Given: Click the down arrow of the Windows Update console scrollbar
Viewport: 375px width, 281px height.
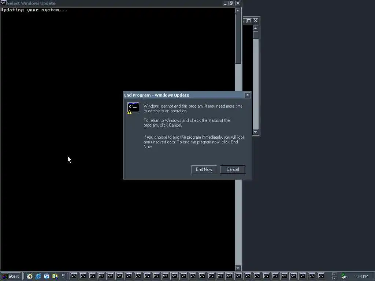Looking at the screenshot, I should tap(238, 268).
